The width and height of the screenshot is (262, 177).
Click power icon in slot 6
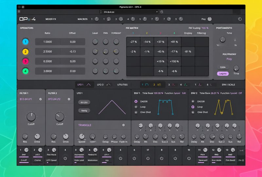[x=134, y=158]
